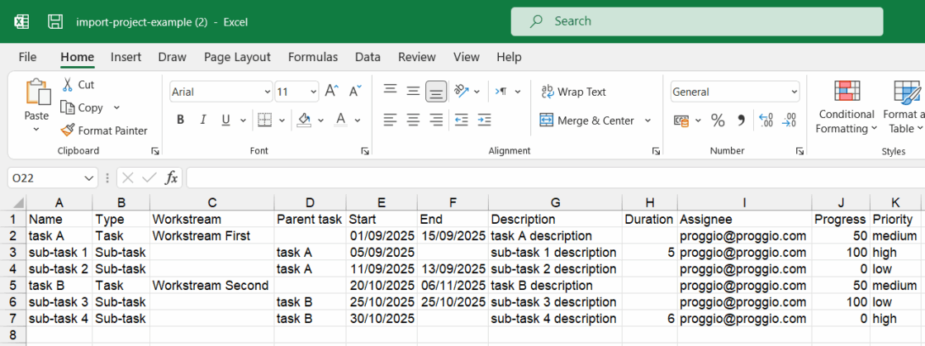Expand the Merge & Center dropdown arrow
This screenshot has height=346, width=925.
click(647, 121)
